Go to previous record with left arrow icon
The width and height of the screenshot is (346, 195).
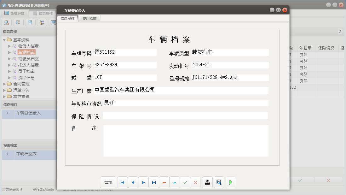(133, 182)
